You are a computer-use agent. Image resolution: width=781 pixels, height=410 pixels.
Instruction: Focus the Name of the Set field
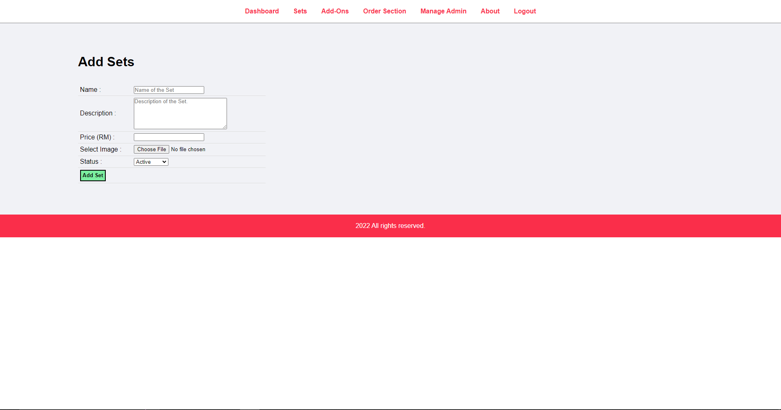pyautogui.click(x=169, y=90)
